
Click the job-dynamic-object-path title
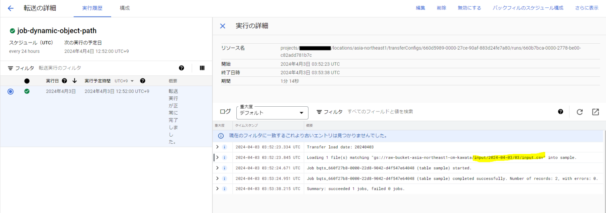(57, 31)
